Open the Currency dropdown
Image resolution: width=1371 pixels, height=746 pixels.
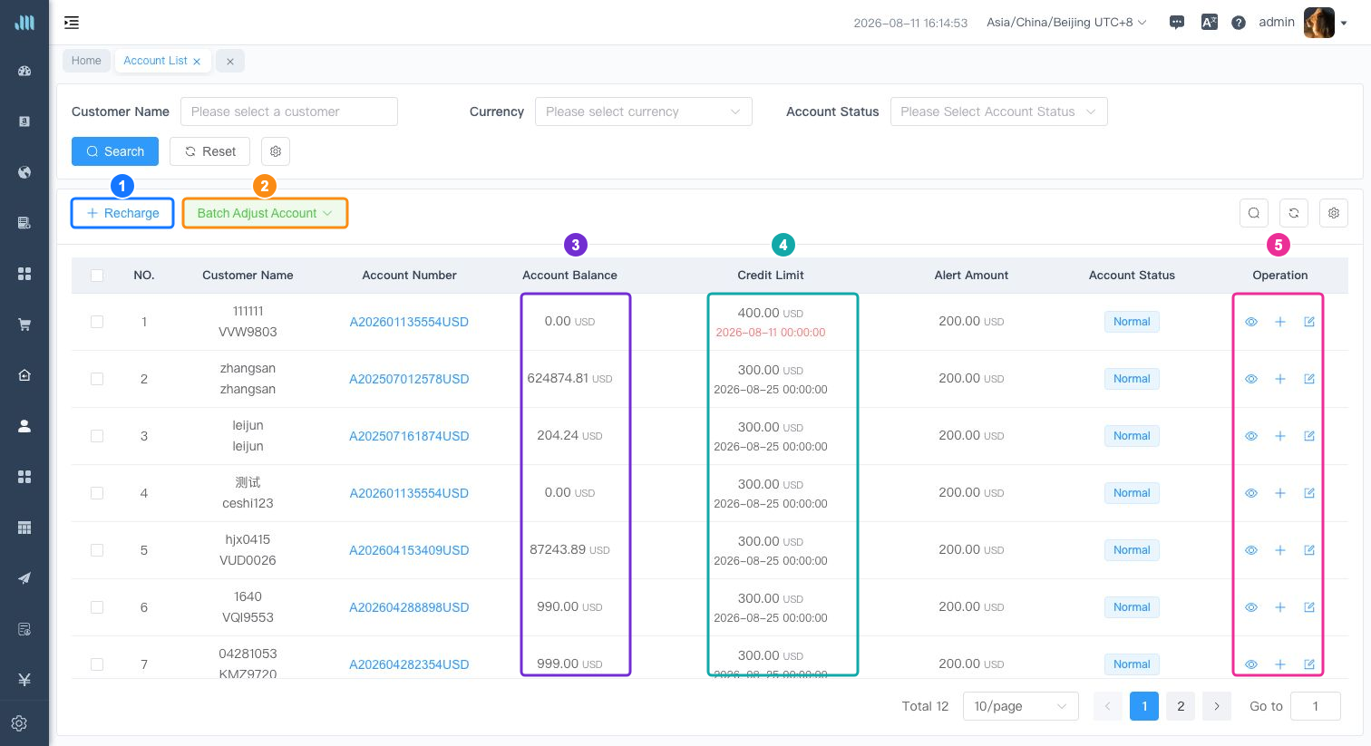(644, 111)
